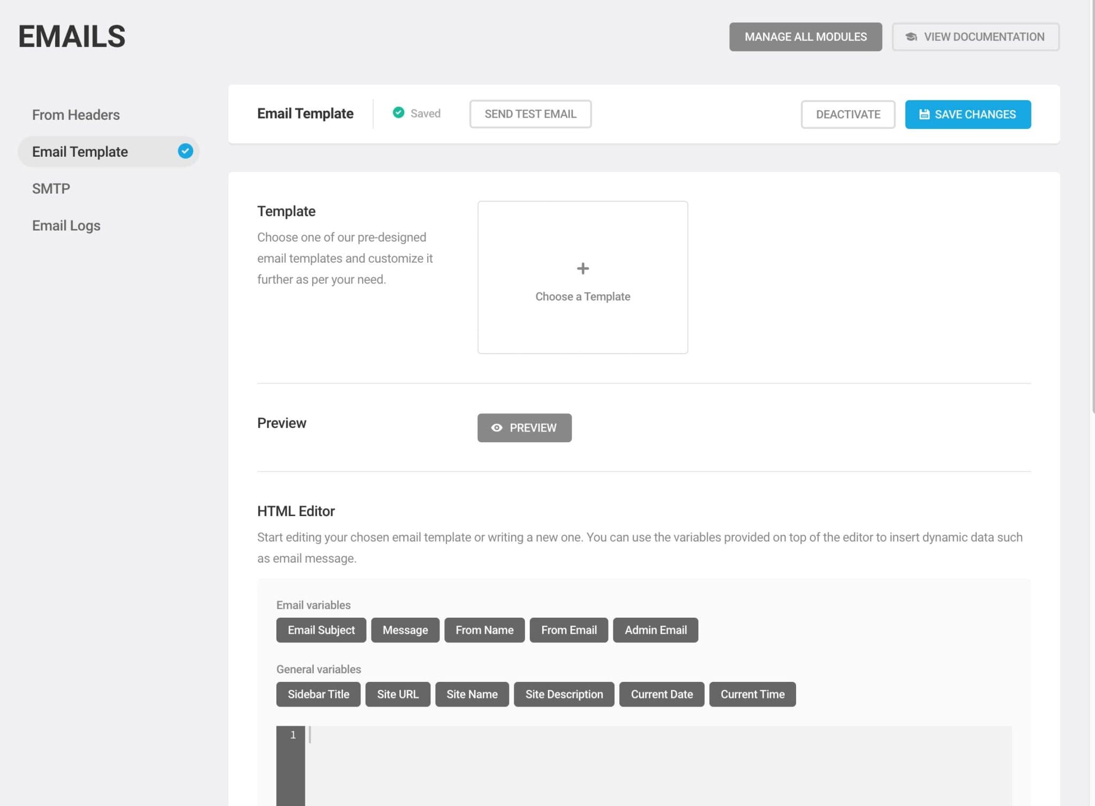The height and width of the screenshot is (806, 1095).
Task: Insert the Message variable tag
Action: (405, 630)
